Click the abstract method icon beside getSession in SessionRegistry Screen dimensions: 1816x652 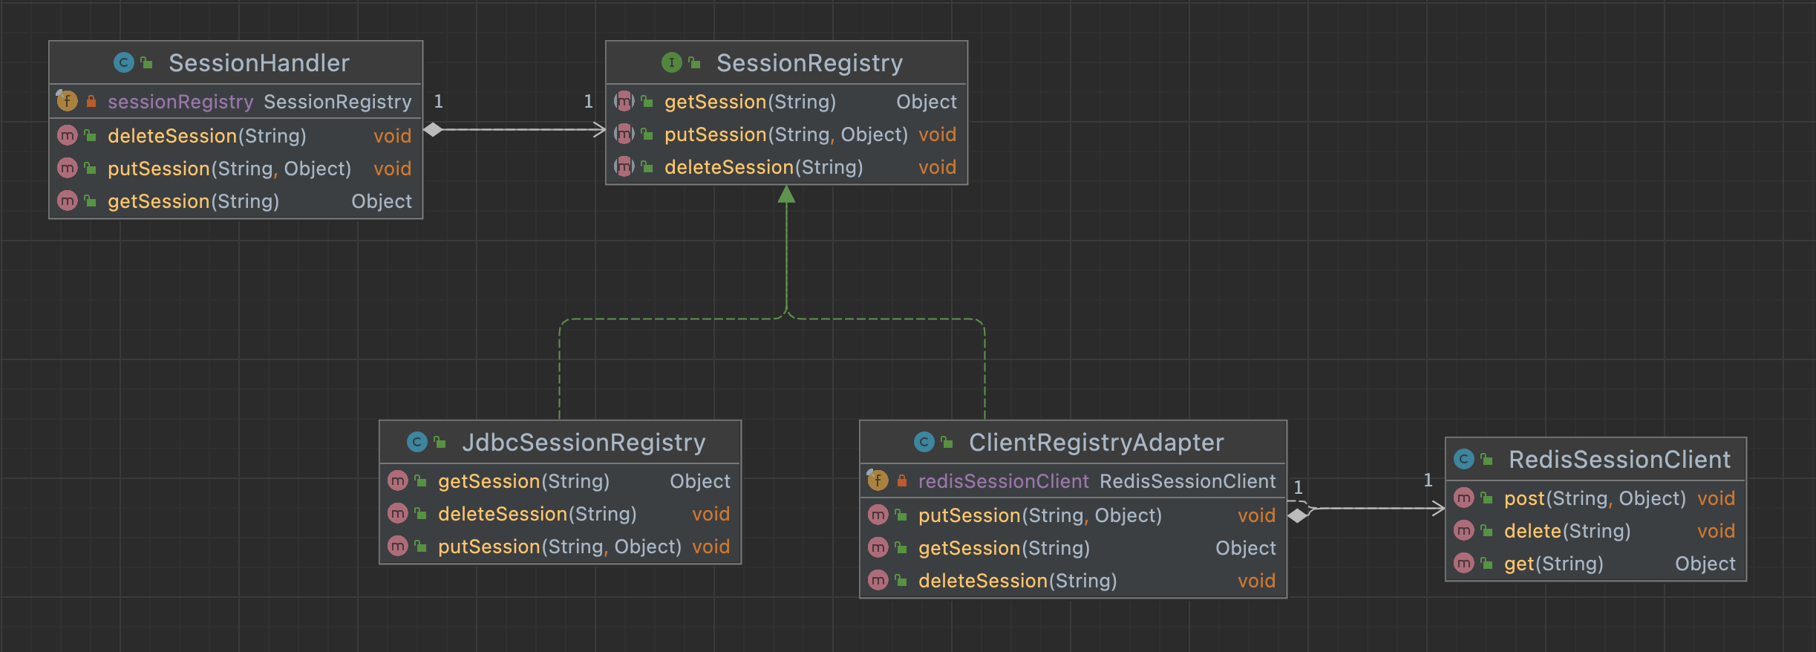624,102
